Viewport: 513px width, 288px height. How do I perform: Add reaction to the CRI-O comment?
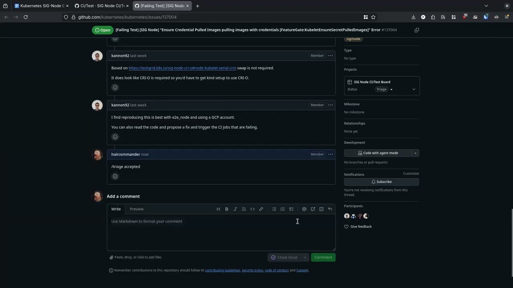(115, 88)
